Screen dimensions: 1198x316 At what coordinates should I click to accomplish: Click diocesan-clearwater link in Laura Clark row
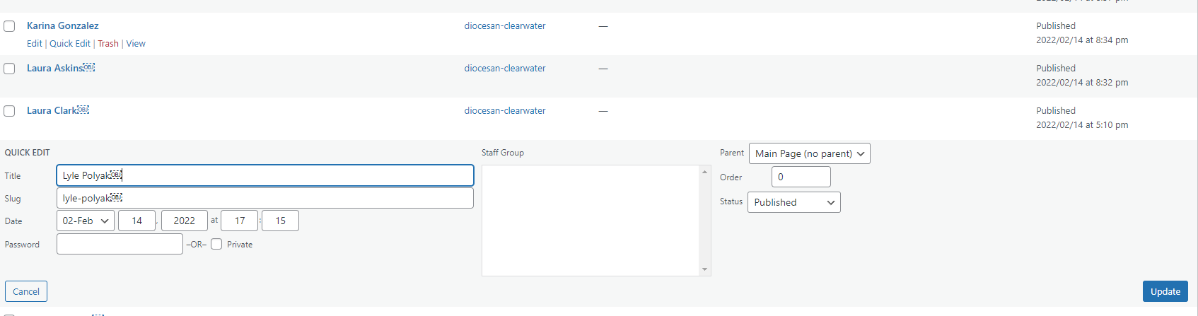coord(505,111)
